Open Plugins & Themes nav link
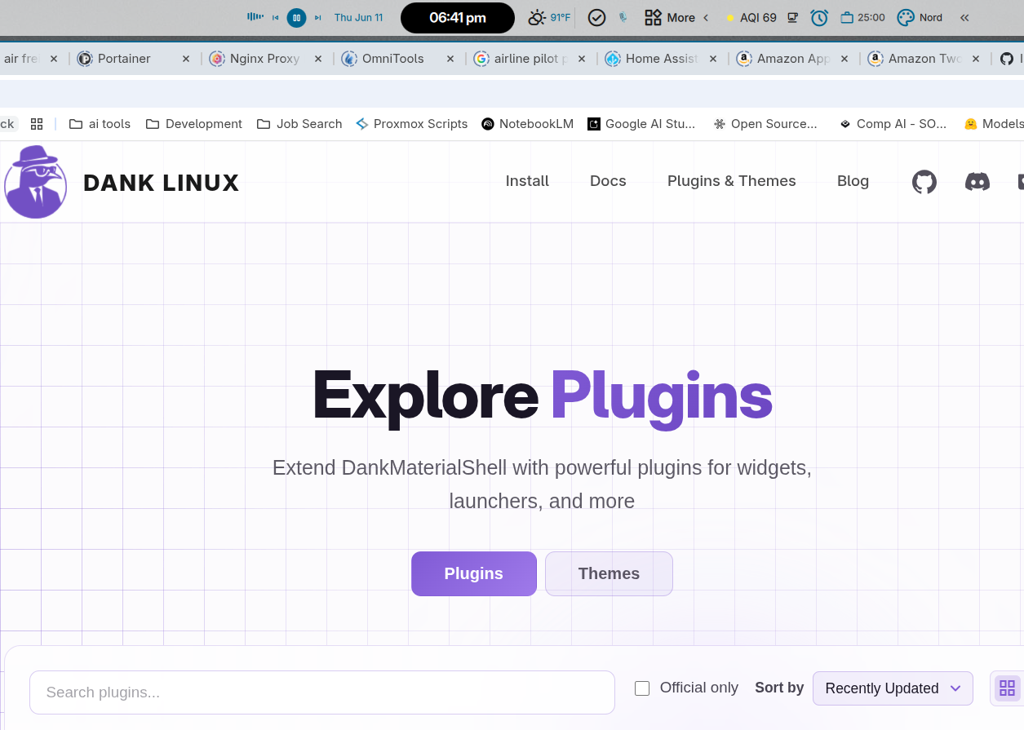 [x=732, y=181]
